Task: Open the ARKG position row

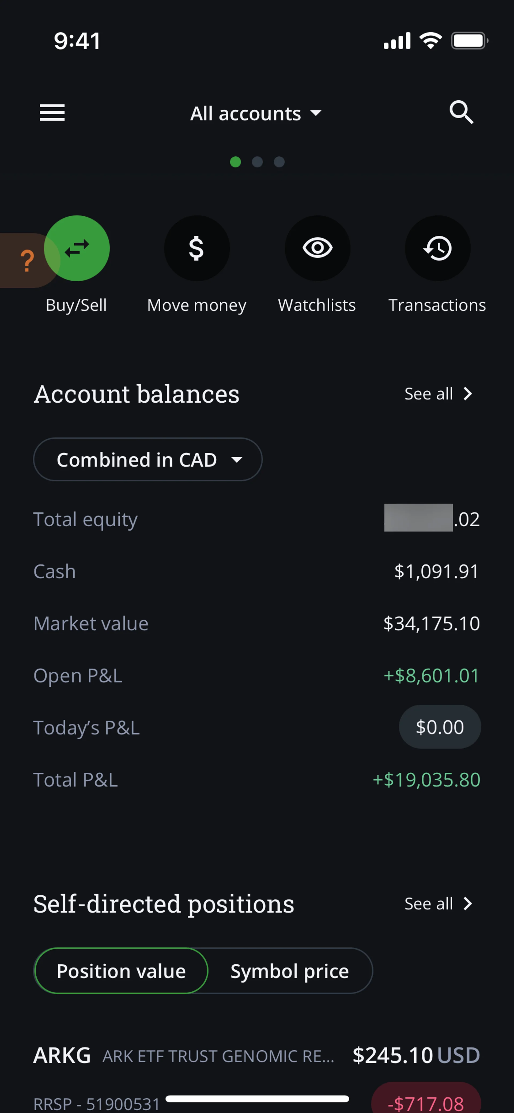Action: click(x=216, y=1055)
